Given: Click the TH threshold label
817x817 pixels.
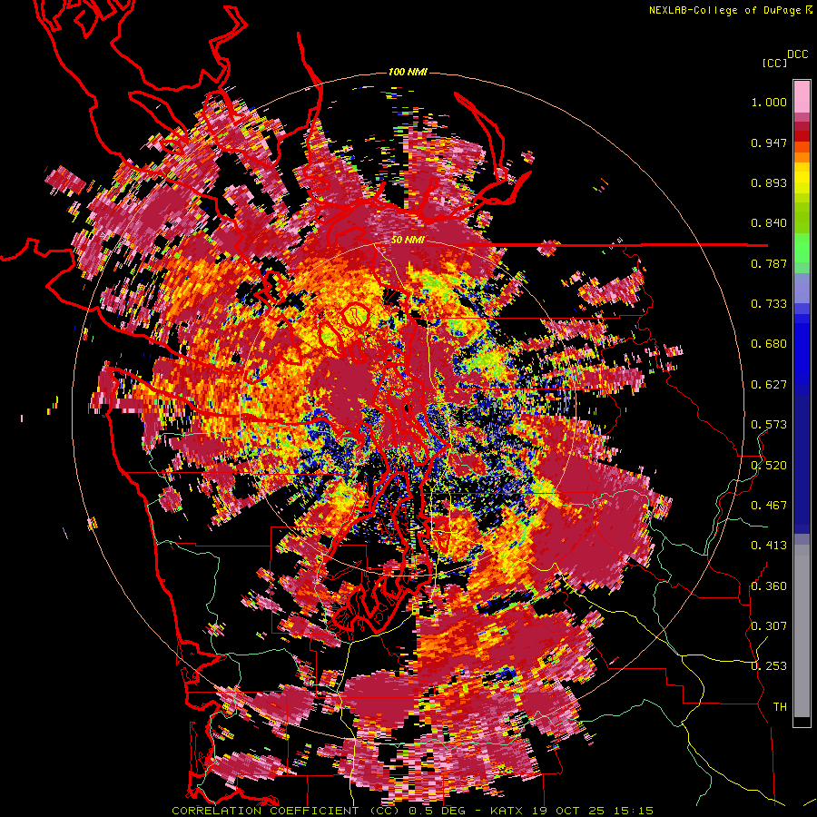Looking at the screenshot, I should [780, 707].
